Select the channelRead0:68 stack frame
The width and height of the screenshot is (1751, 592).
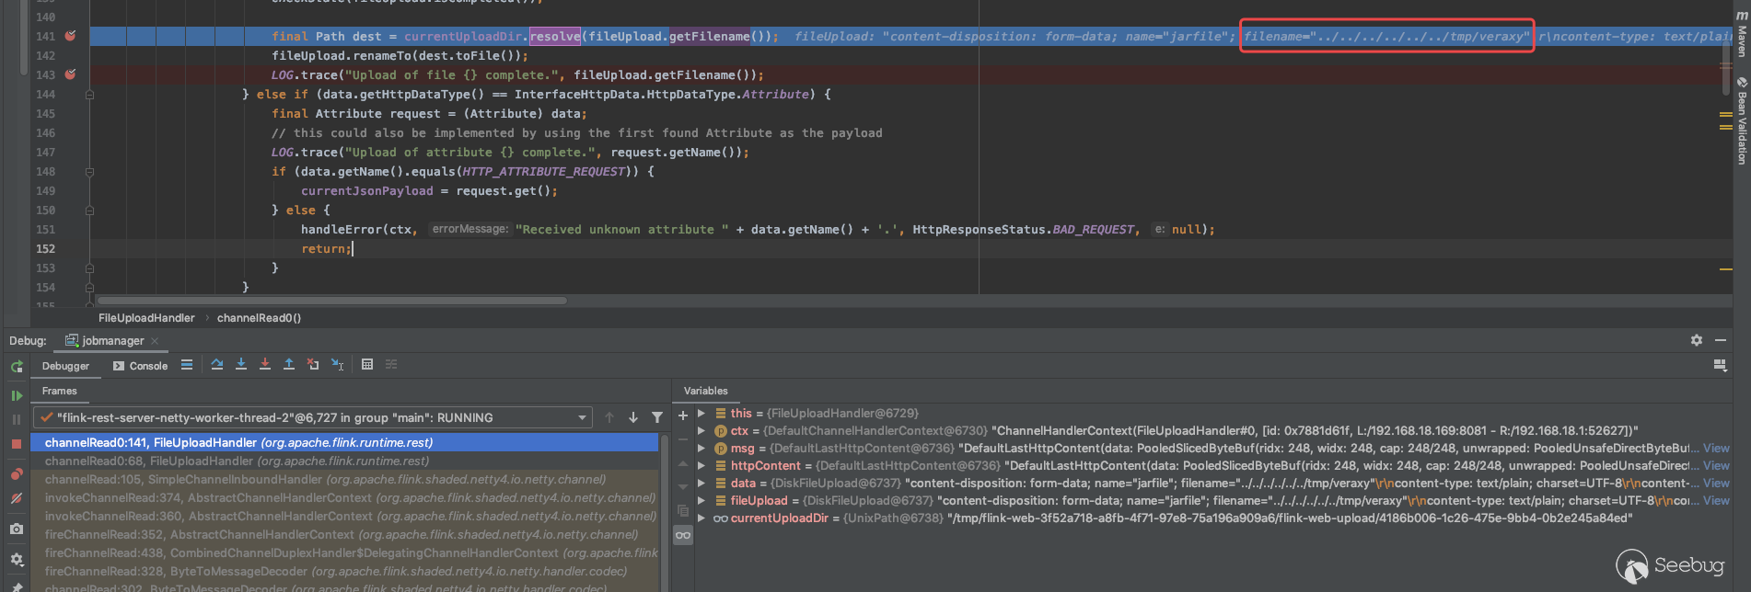pyautogui.click(x=237, y=461)
